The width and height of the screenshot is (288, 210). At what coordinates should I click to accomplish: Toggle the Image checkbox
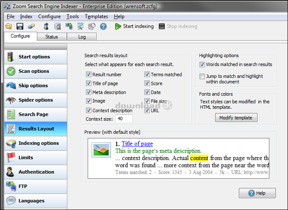point(89,101)
